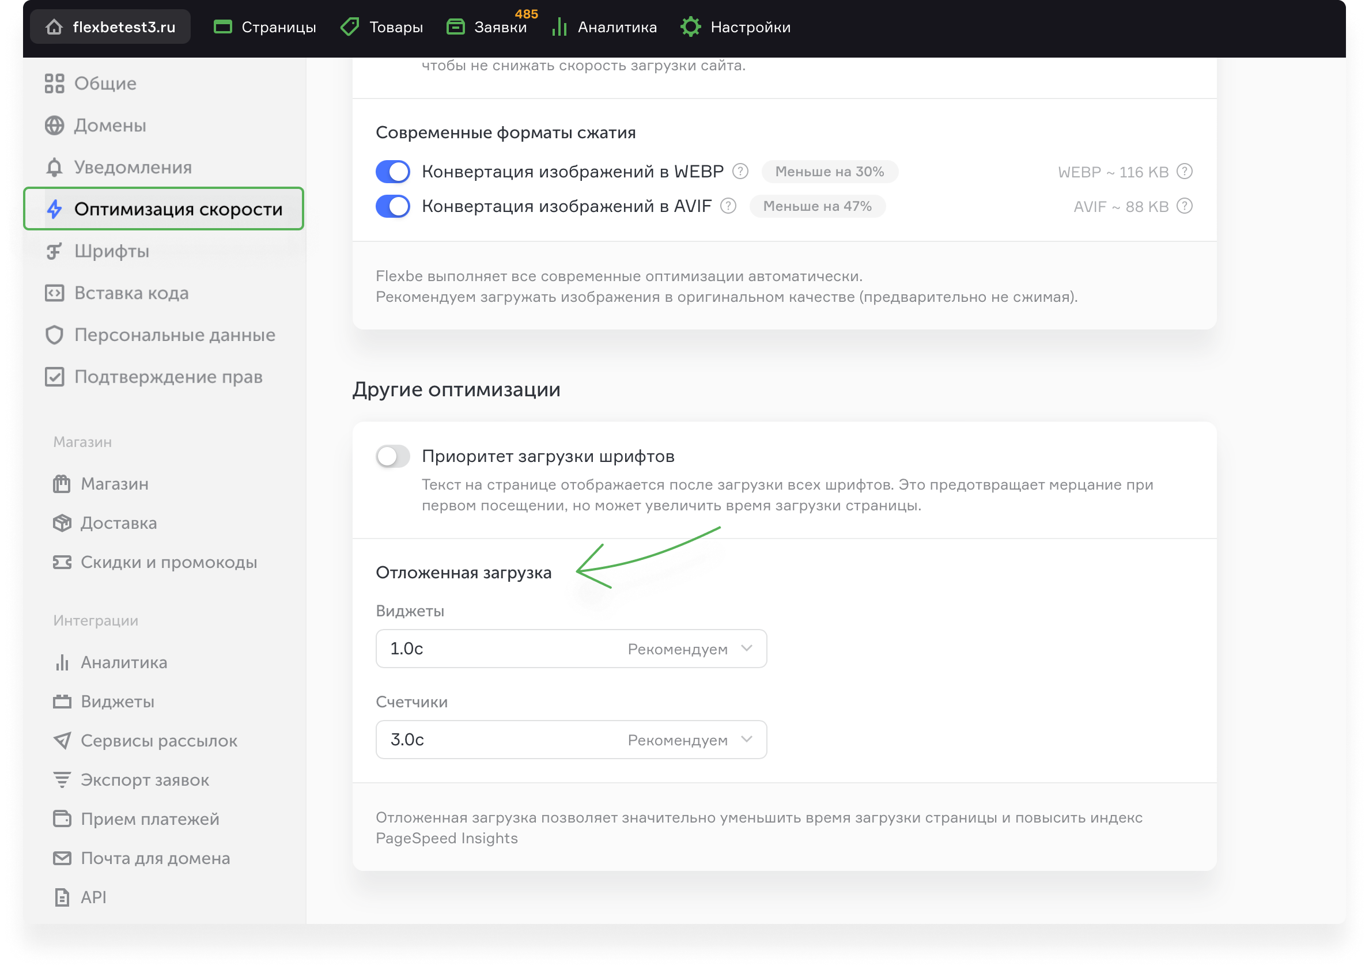Click the Домены globe icon
1369x970 pixels.
[54, 126]
